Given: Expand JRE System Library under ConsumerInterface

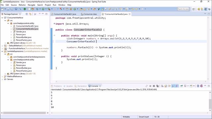Looking at the screenshot, I should click(5, 43).
